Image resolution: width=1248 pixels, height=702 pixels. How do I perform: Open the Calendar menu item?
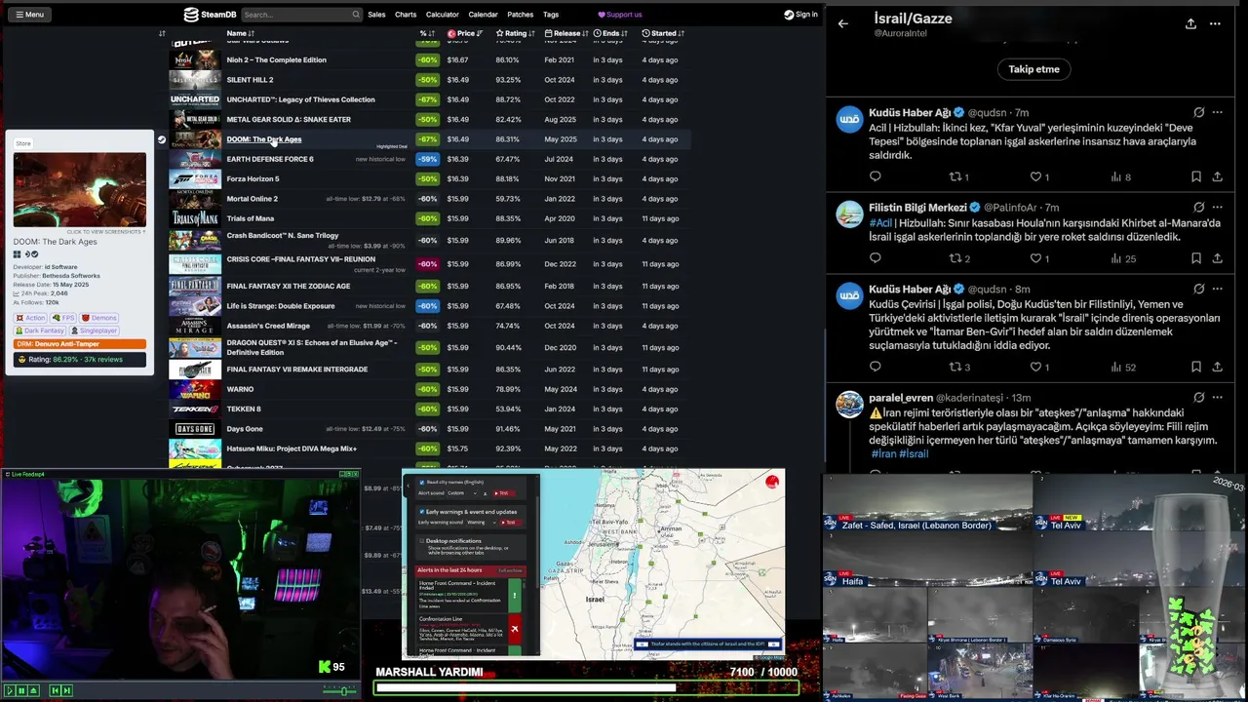(483, 15)
